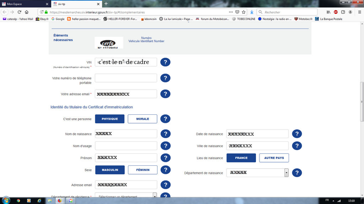Launch Chrome from the taskbar
Viewport: 364px width, 204px height.
[x=18, y=200]
